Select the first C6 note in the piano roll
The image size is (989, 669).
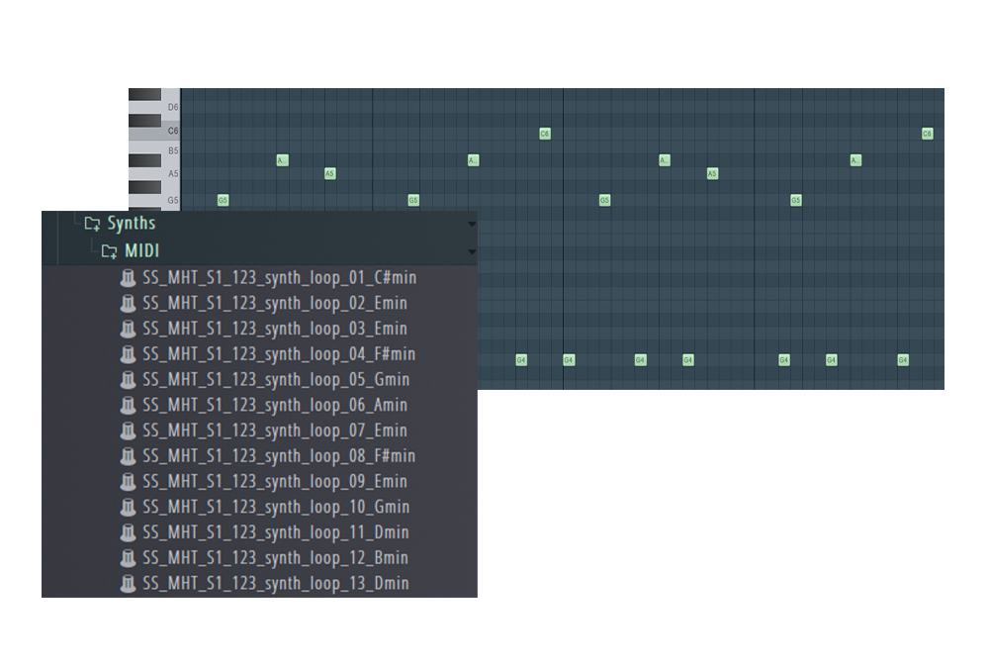point(545,134)
